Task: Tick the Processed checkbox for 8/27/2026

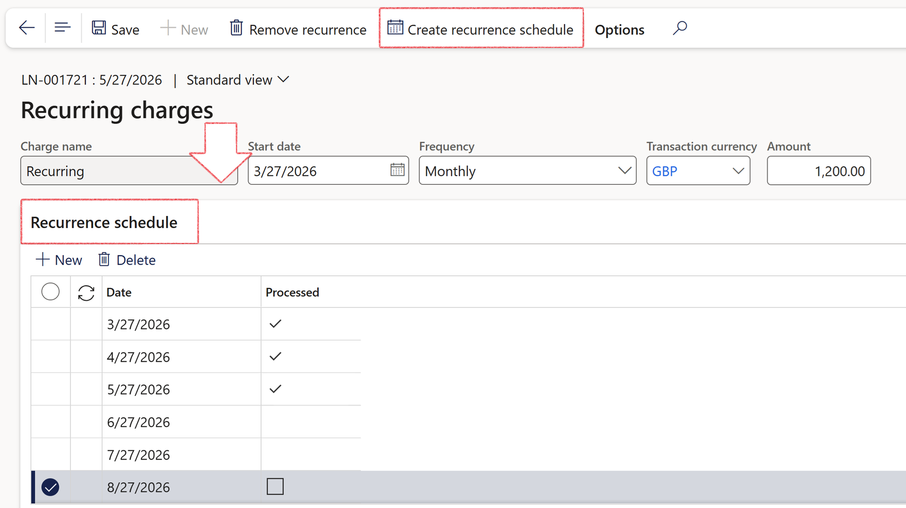Action: [275, 486]
